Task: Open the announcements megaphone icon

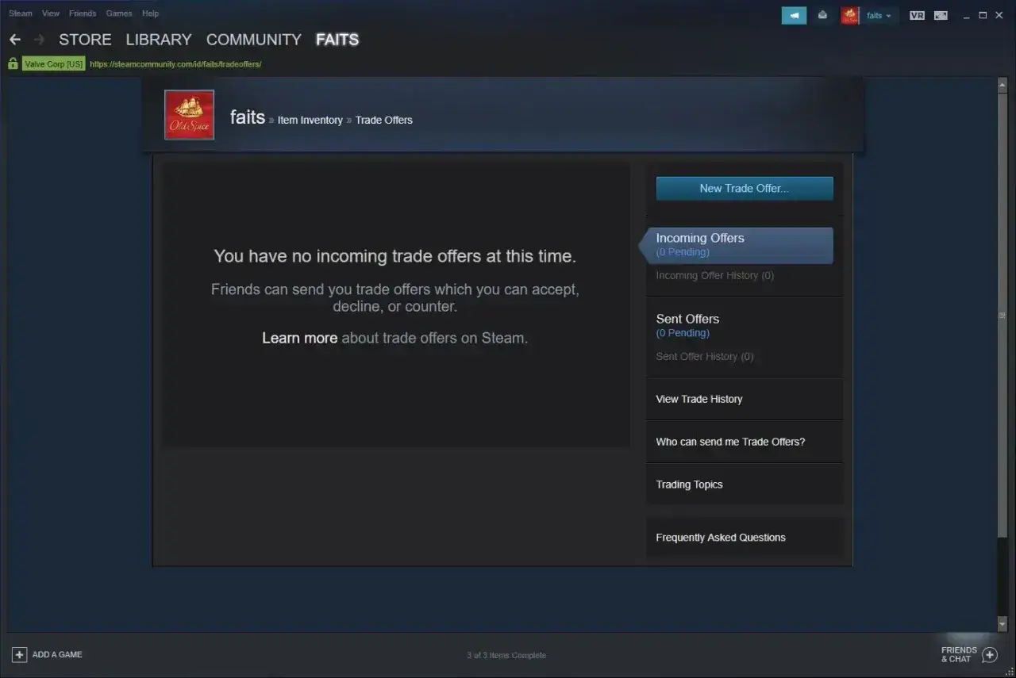Action: click(x=794, y=15)
